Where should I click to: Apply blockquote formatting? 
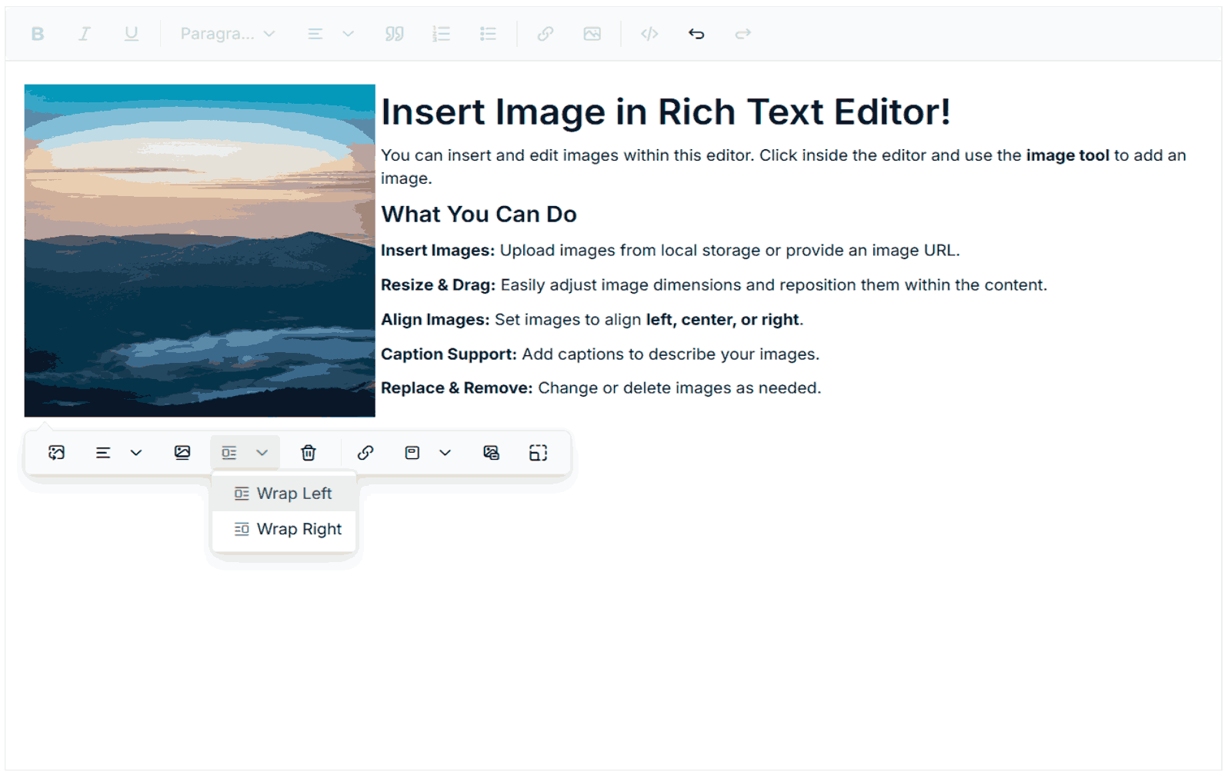395,34
